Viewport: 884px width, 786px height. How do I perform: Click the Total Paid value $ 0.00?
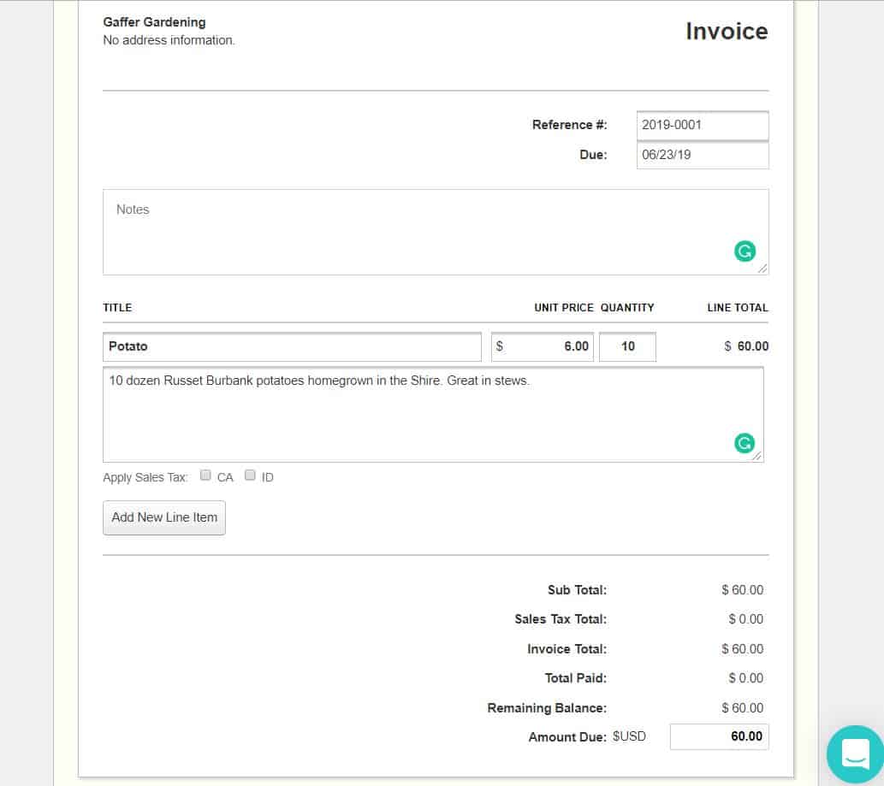pyautogui.click(x=746, y=678)
